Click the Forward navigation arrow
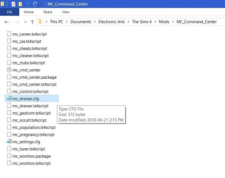 (17, 22)
